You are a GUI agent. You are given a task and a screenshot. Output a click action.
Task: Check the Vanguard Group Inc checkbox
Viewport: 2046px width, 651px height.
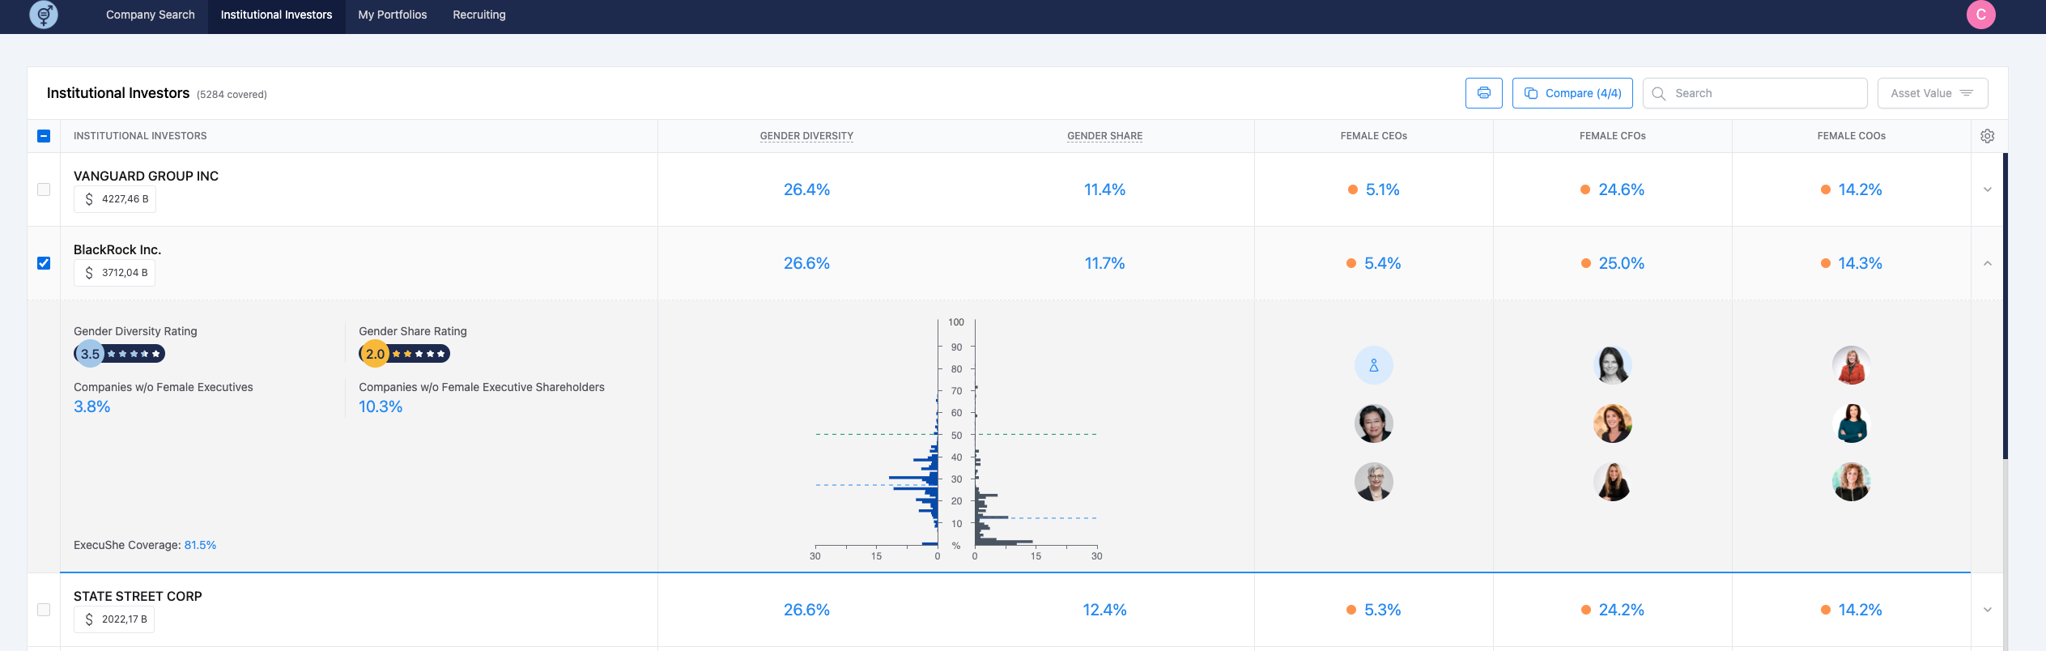point(44,189)
